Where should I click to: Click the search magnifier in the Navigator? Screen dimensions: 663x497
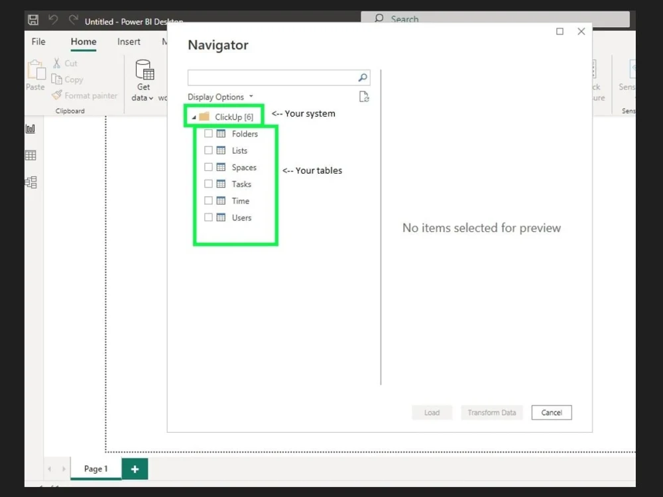362,77
